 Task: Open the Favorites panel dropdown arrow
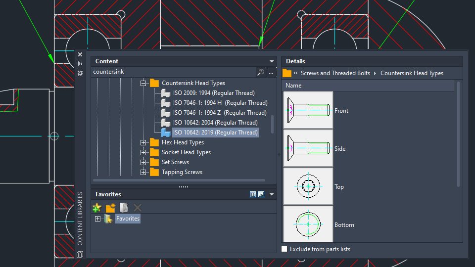[271, 194]
